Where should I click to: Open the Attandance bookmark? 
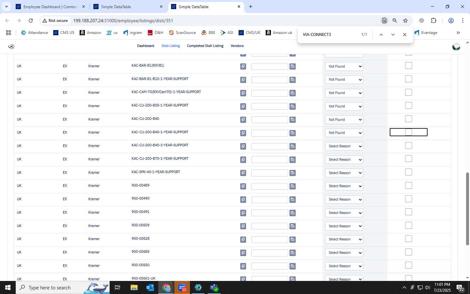(x=34, y=33)
